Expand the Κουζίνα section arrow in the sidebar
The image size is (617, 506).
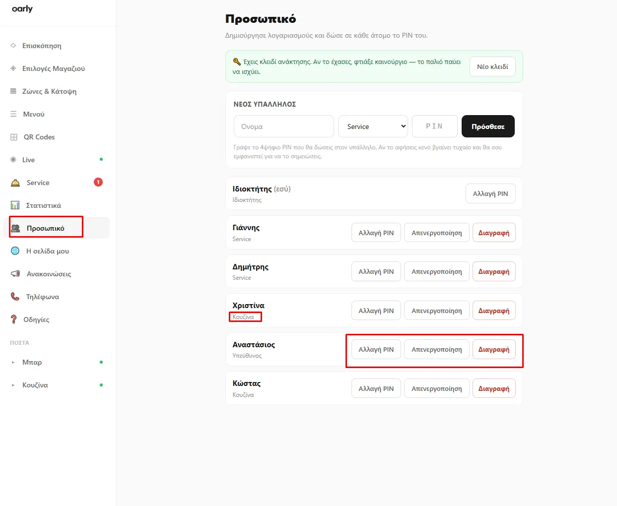pos(13,385)
